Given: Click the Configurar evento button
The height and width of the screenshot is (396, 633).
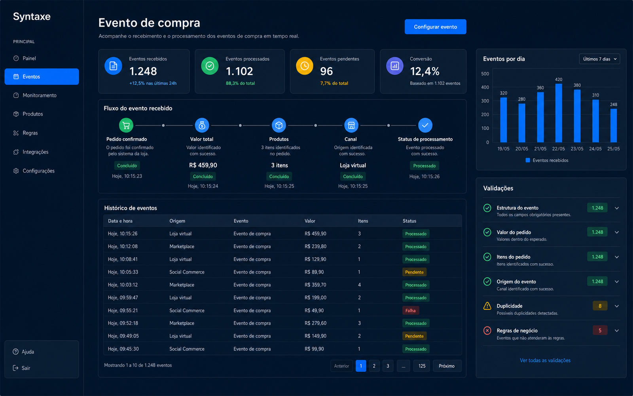Looking at the screenshot, I should coord(435,27).
